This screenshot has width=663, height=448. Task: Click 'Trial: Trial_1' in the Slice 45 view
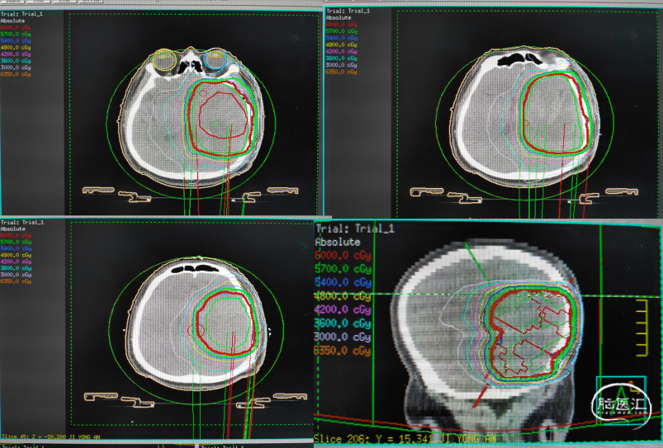click(x=22, y=222)
